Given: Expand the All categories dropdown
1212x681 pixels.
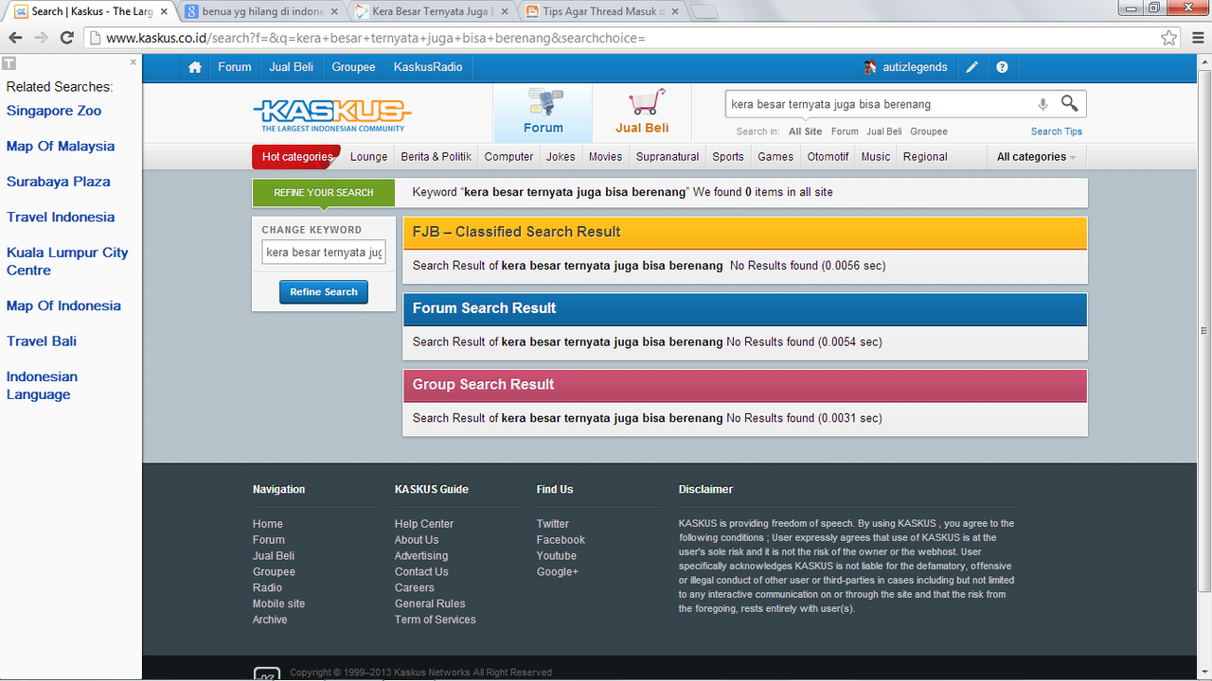Looking at the screenshot, I should pos(1036,157).
